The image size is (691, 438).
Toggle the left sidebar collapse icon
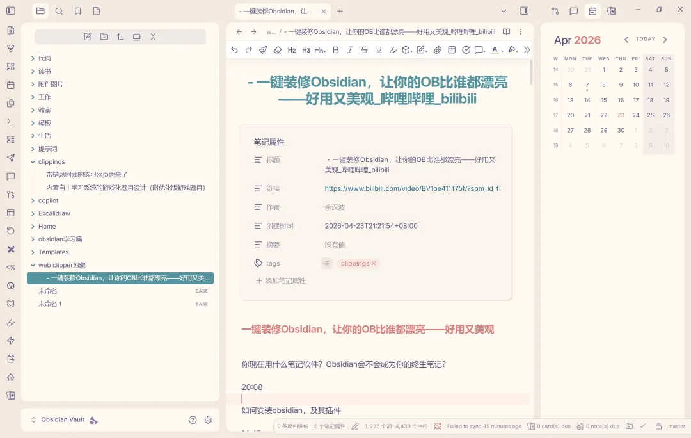point(11,11)
